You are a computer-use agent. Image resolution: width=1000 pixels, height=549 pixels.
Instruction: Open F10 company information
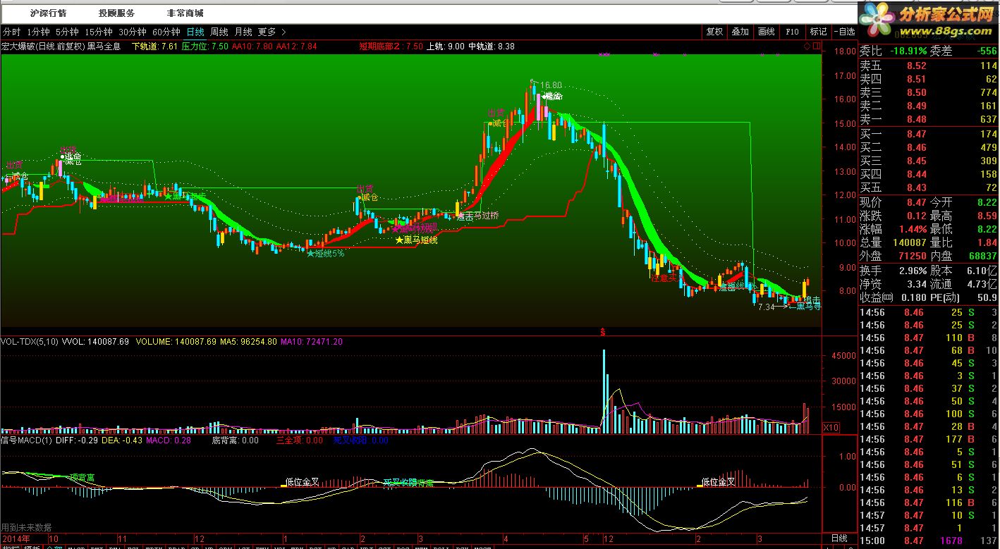point(792,32)
